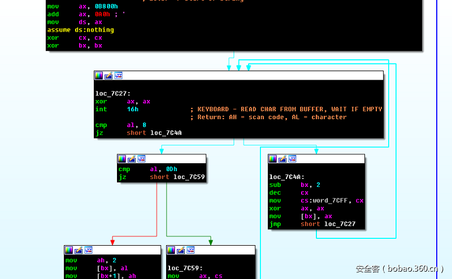452x279 pixels.
Task: Click the edit icon on the loc_7C59 node
Action: 181,251
